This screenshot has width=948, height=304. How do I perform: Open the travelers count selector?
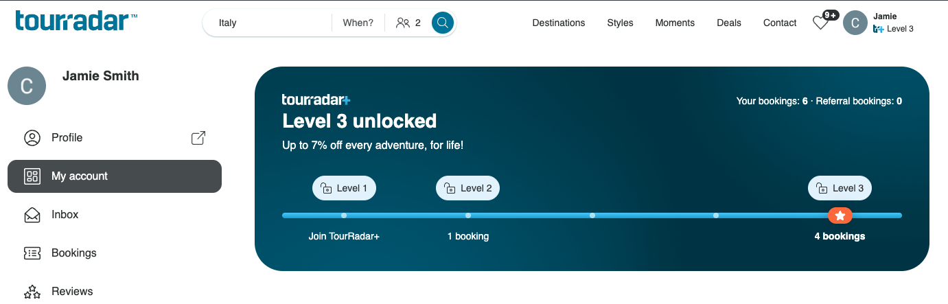[408, 23]
